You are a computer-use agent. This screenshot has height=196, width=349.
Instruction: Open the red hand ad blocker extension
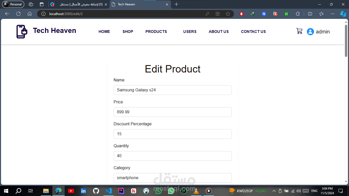click(241, 14)
